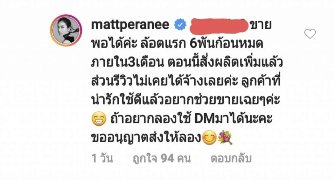Open mattperanee's profile picture

pos(66,30)
